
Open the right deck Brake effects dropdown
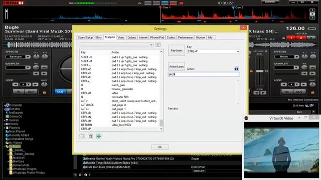pos(296,56)
